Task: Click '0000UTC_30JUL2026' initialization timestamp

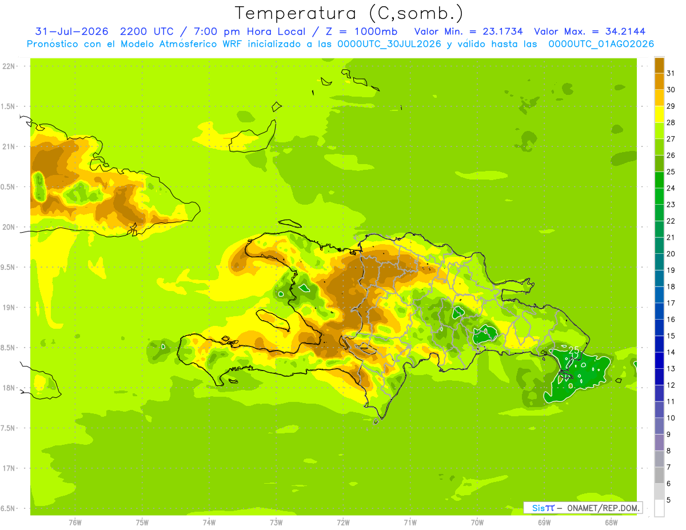Action: click(x=389, y=44)
